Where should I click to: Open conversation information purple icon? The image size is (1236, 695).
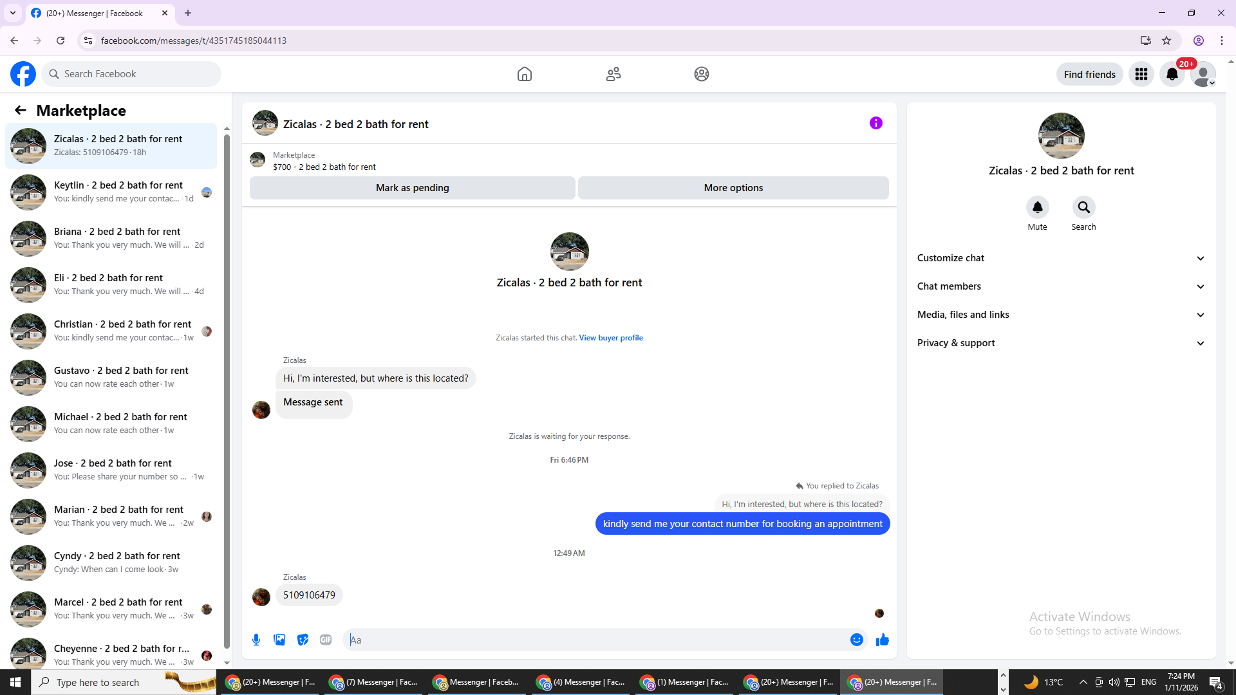click(876, 123)
